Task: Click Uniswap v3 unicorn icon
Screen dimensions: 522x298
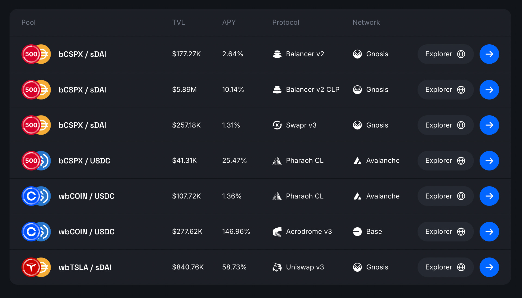Action: click(277, 267)
